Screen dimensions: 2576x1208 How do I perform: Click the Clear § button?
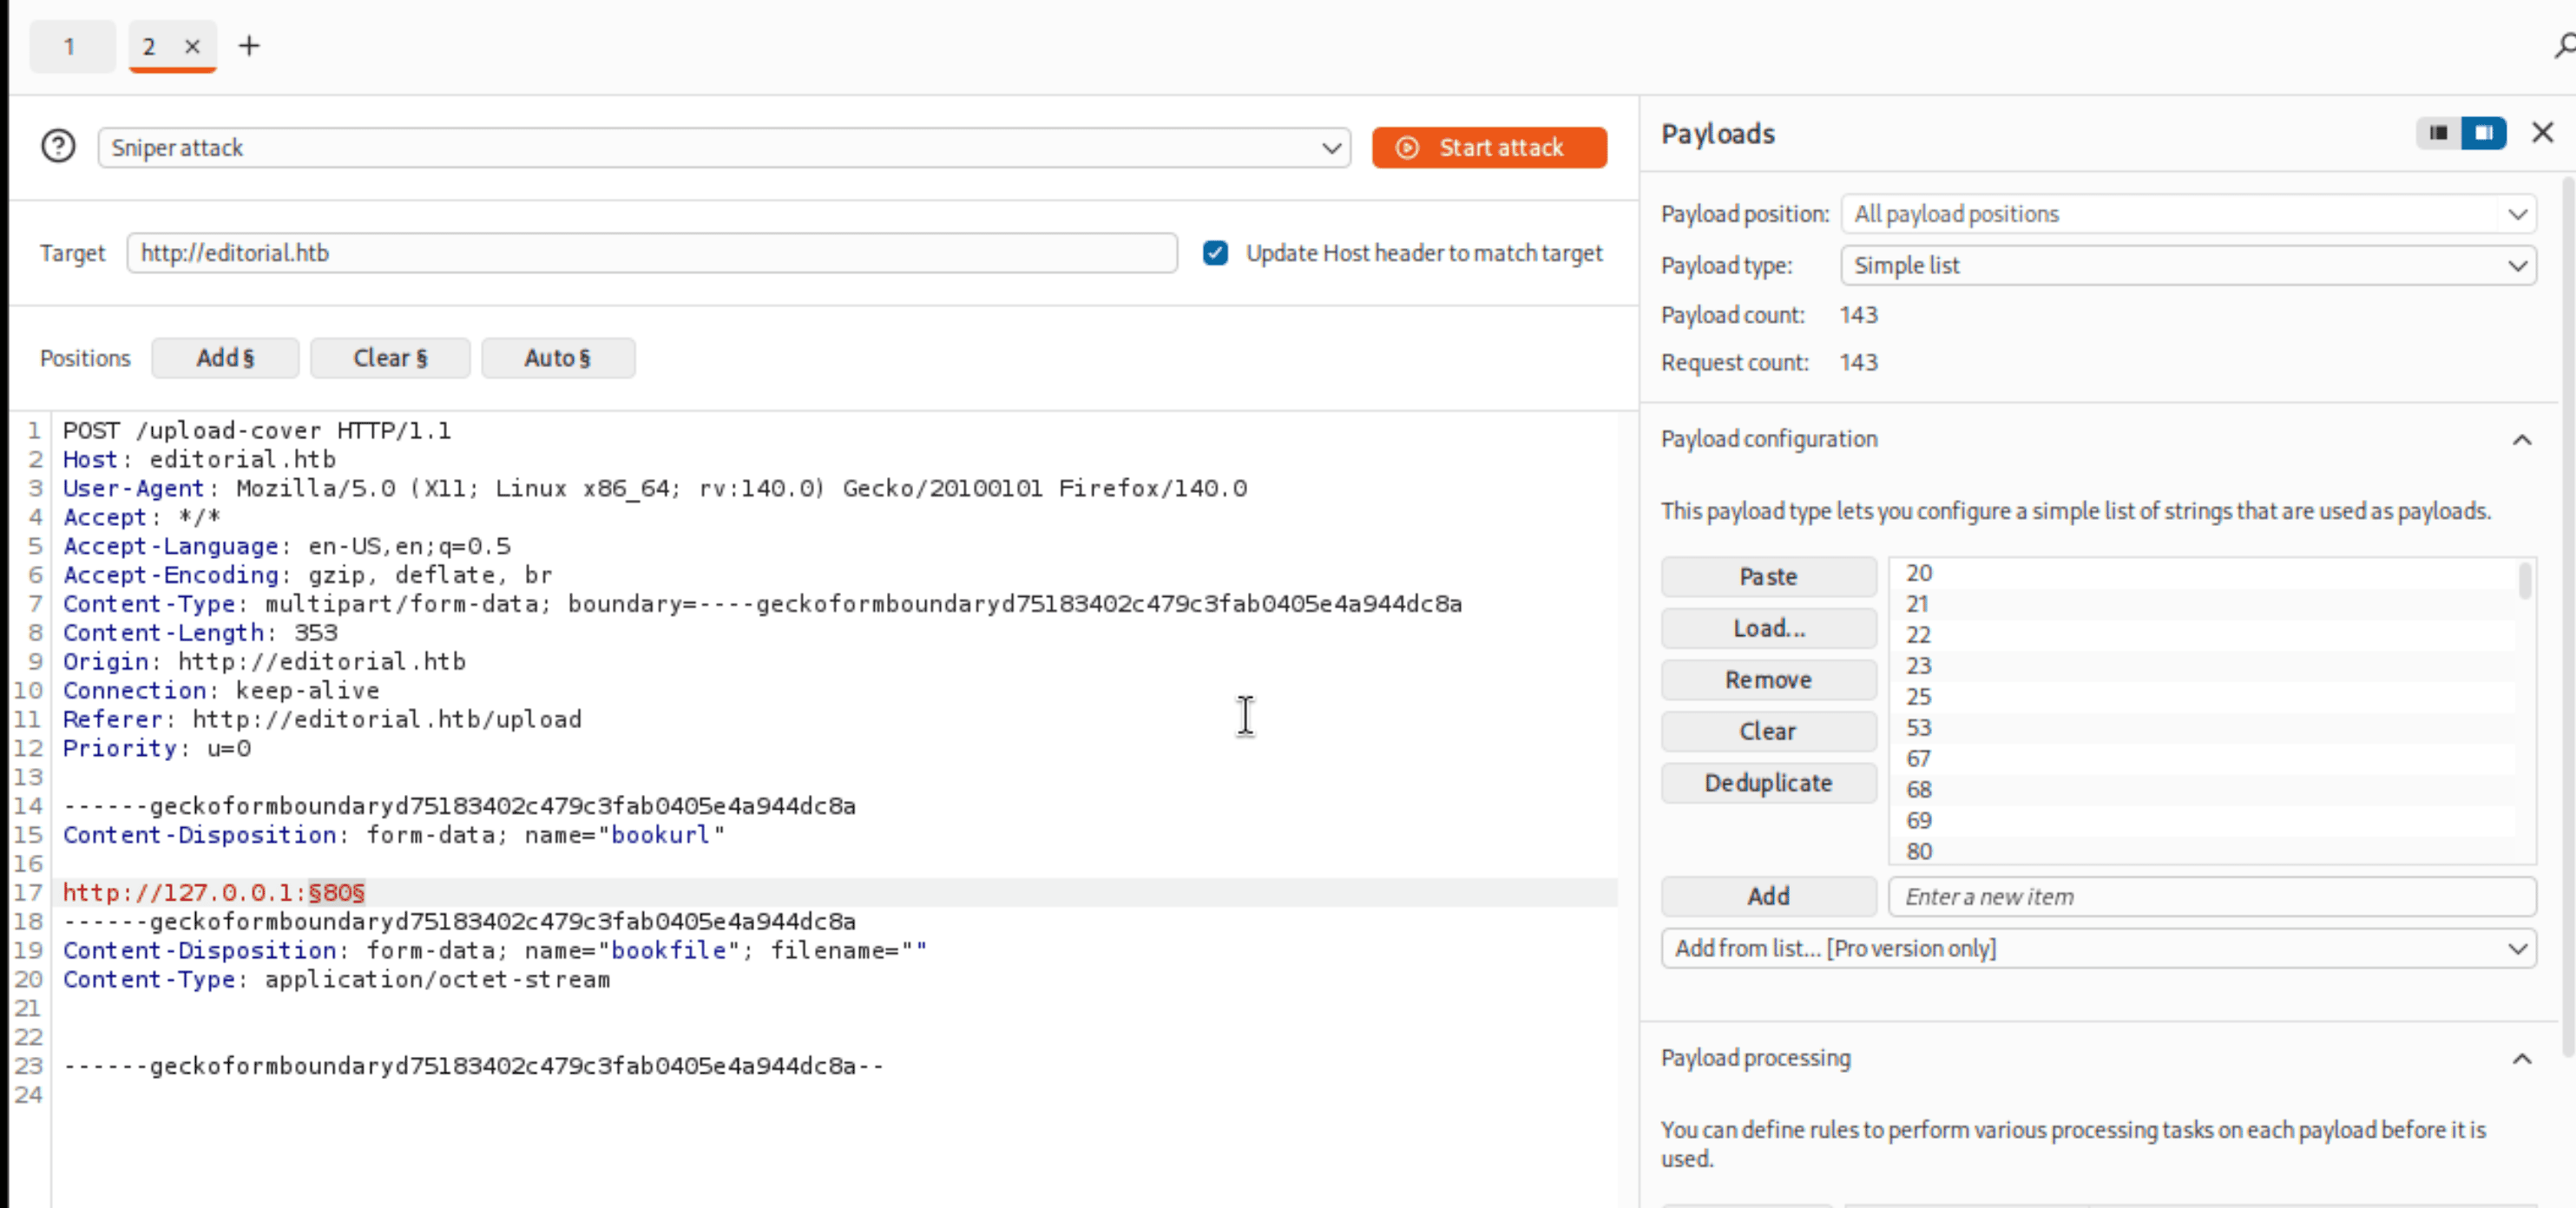(390, 358)
